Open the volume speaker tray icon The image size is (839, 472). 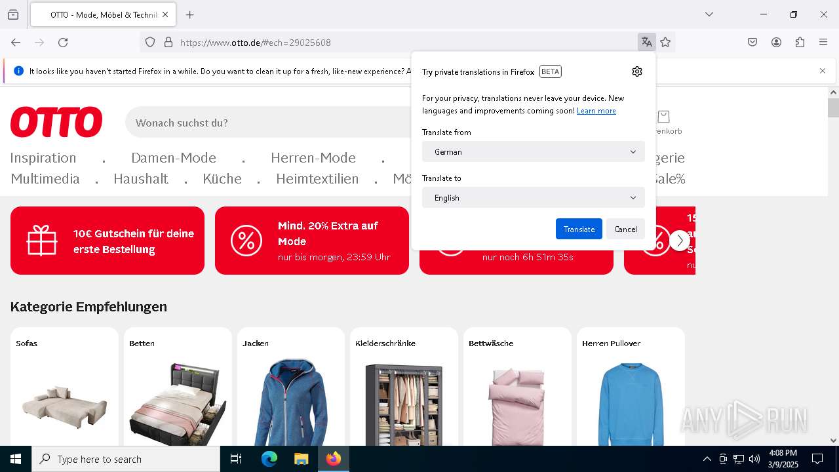point(754,459)
